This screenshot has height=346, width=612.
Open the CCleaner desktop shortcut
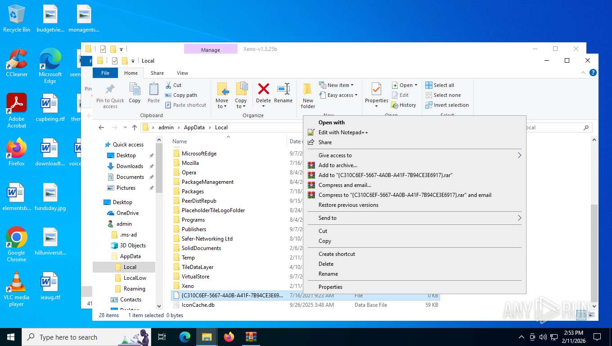pyautogui.click(x=17, y=63)
